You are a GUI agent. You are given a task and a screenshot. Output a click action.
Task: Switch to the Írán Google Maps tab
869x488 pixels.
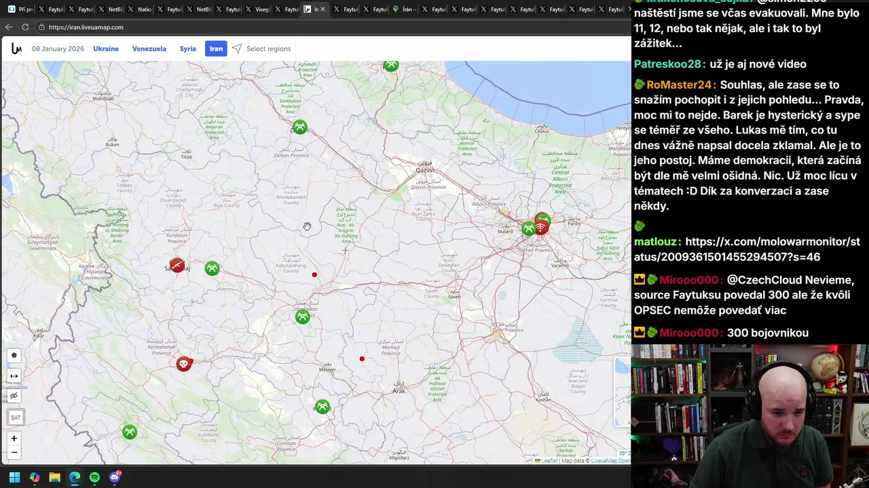[404, 9]
